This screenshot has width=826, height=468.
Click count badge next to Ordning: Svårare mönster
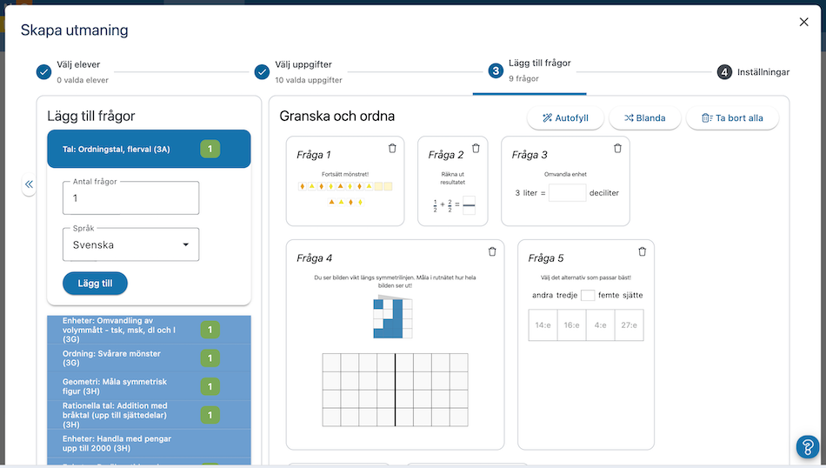(x=210, y=358)
